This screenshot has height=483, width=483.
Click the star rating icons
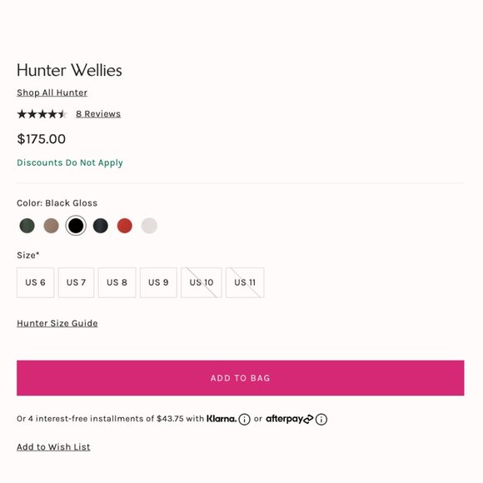(42, 114)
